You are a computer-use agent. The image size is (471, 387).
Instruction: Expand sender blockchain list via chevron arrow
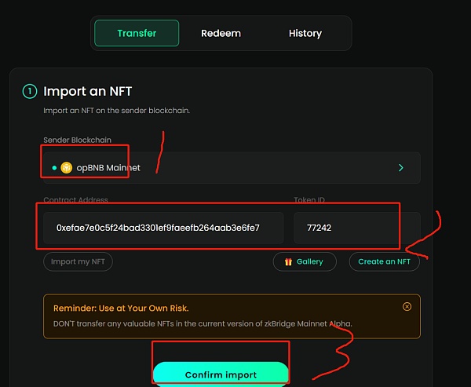(400, 167)
